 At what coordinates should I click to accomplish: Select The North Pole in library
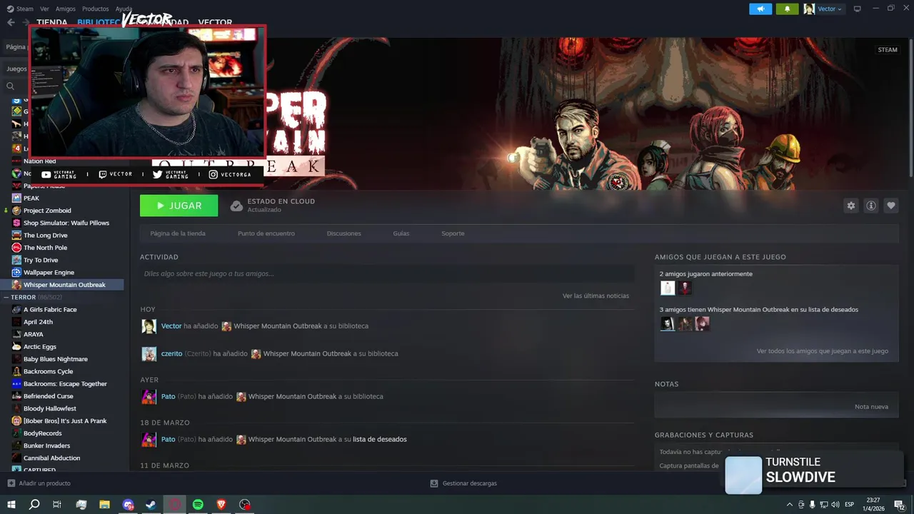click(x=45, y=248)
